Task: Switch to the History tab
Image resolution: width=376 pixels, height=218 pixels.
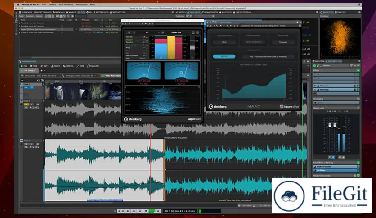Action: point(181,12)
